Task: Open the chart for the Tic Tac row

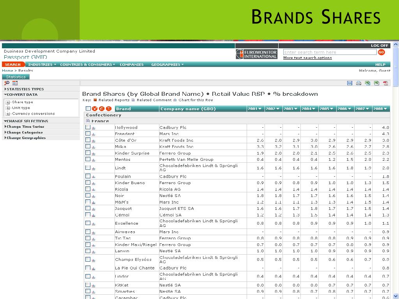Action: point(94,239)
